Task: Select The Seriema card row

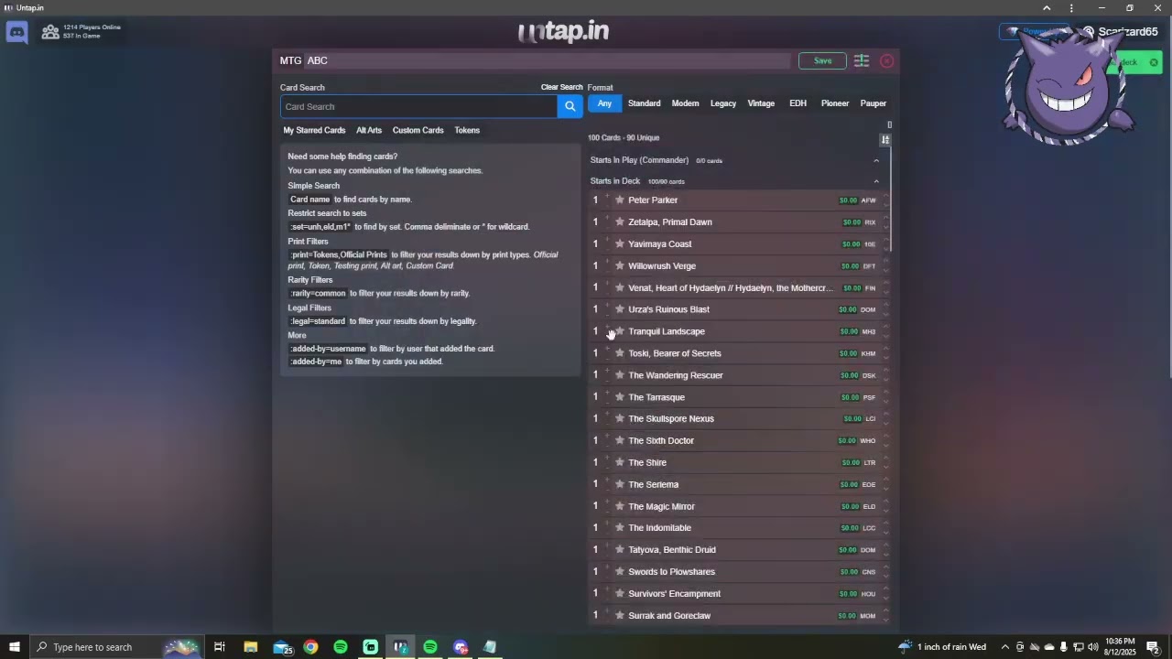Action: (738, 484)
